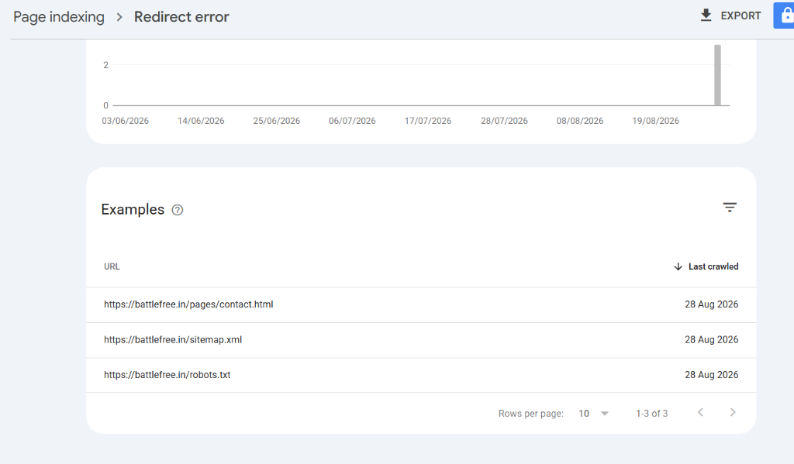
Task: Open the Rows per page dropdown
Action: pyautogui.click(x=594, y=414)
